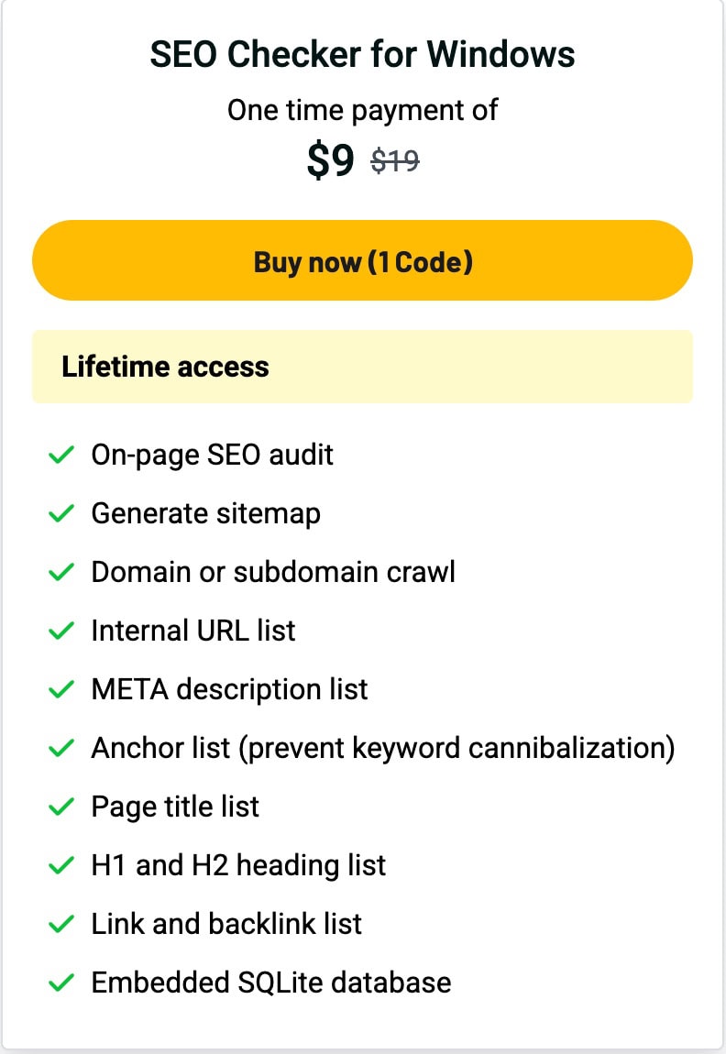Click the checkmark next to Generate sitemap

[60, 513]
